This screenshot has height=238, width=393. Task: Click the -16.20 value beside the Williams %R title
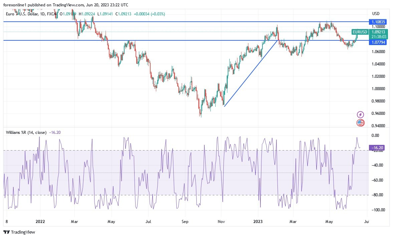click(x=55, y=133)
